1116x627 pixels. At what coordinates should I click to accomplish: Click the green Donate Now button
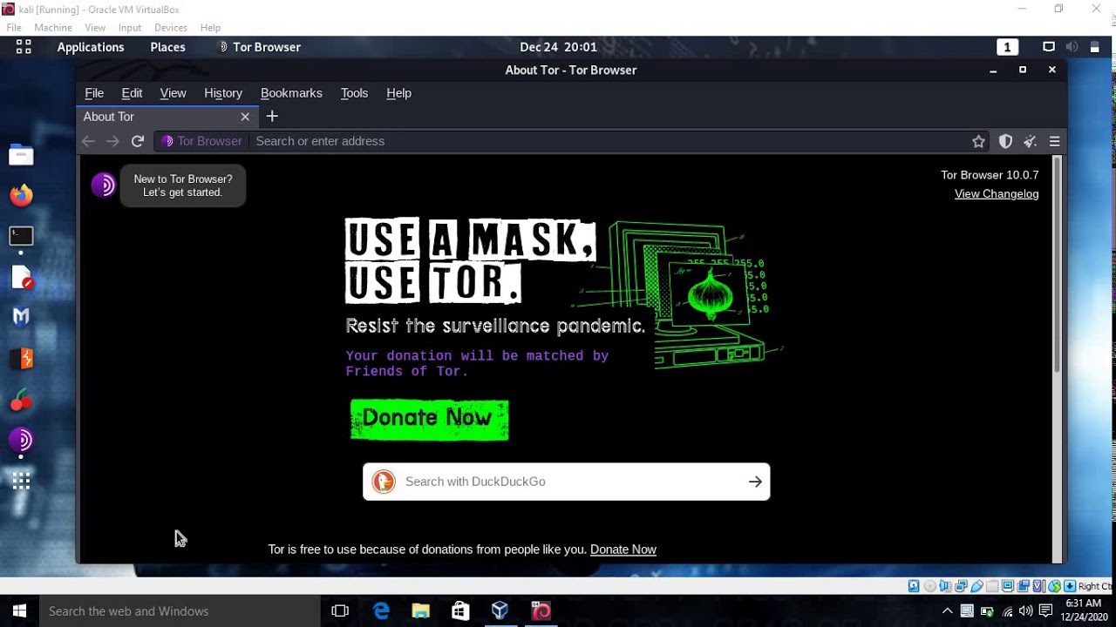click(429, 419)
